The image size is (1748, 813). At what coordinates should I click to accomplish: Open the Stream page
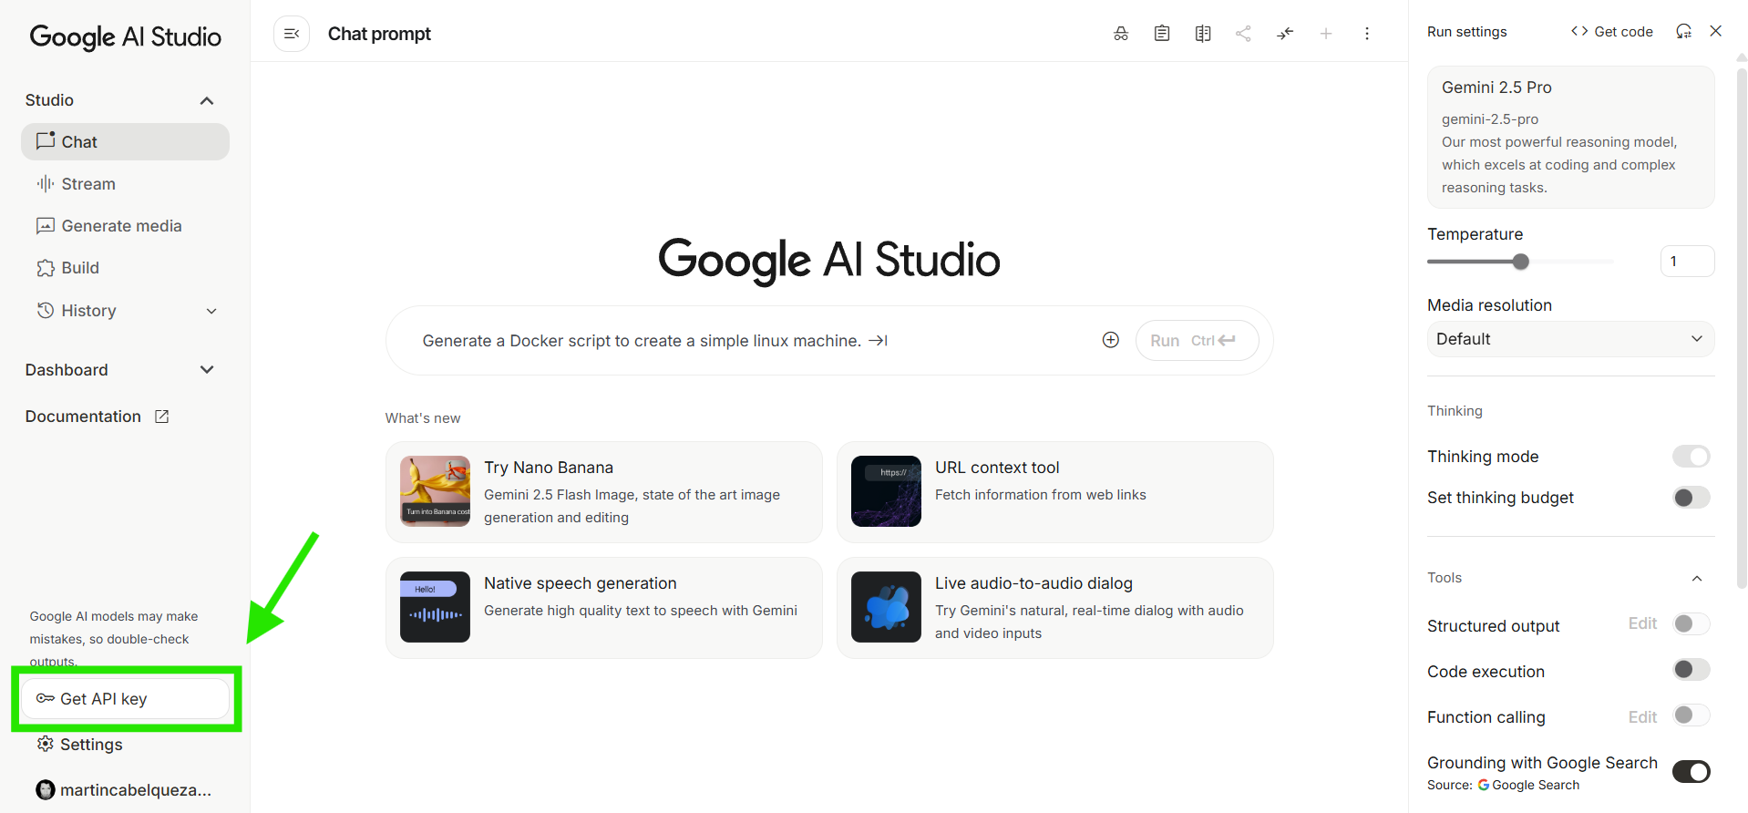coord(125,184)
